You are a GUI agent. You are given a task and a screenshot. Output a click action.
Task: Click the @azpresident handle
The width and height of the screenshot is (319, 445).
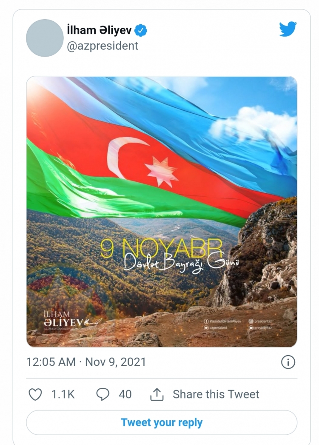[x=103, y=46]
